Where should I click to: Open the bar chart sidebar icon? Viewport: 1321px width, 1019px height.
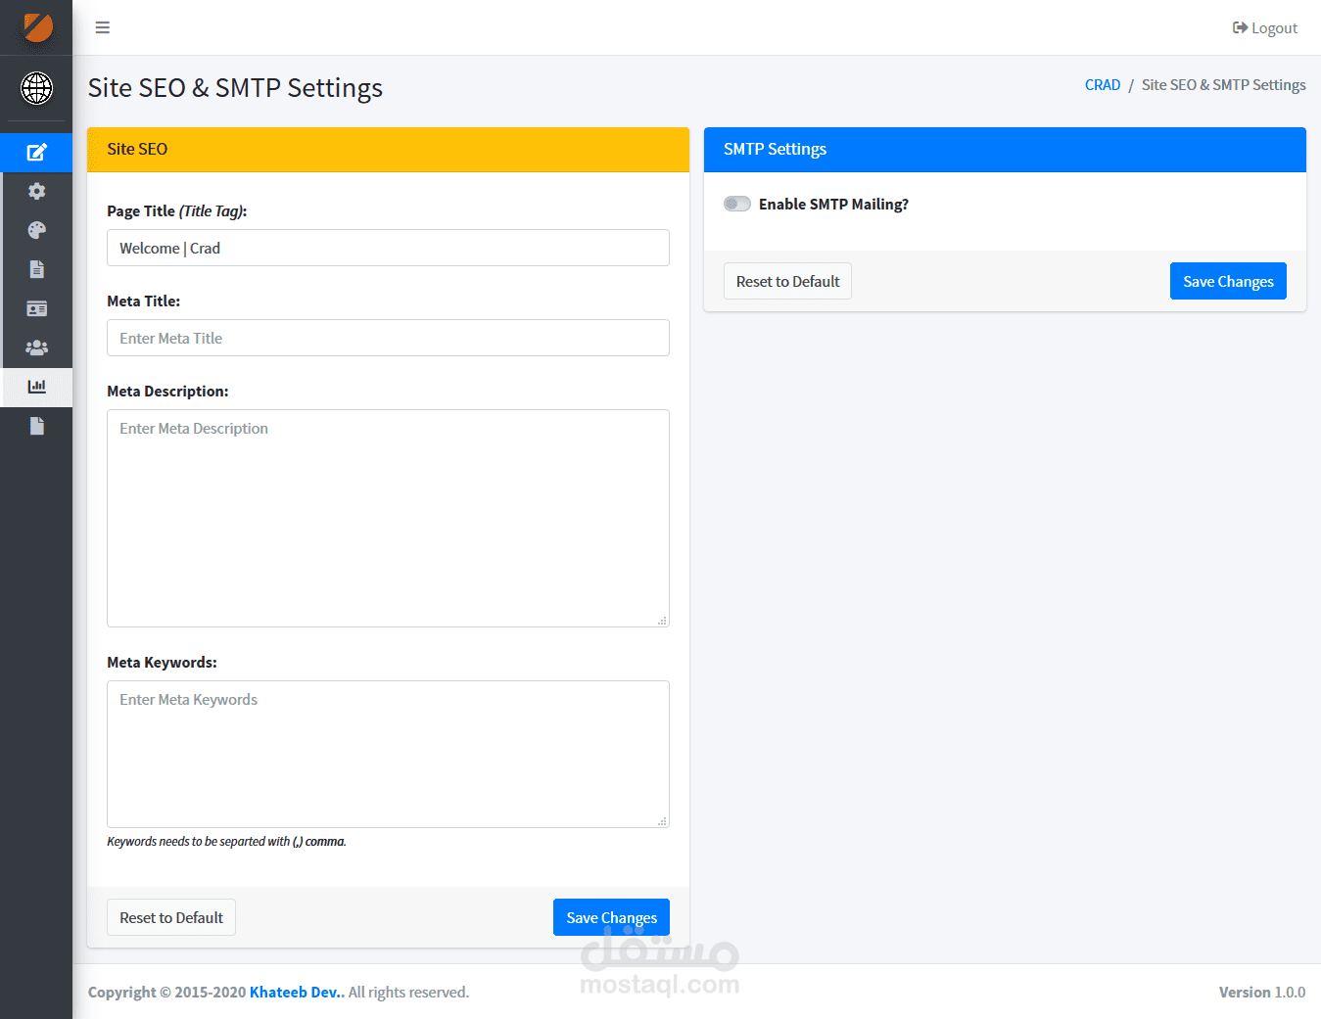37,387
